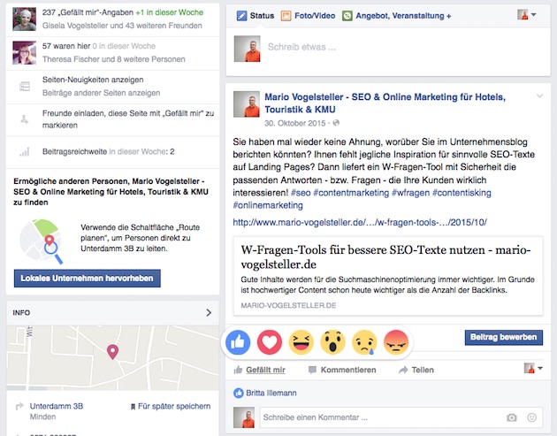This screenshot has width=557, height=436.
Task: Choose the Love heart reaction
Action: click(x=270, y=342)
